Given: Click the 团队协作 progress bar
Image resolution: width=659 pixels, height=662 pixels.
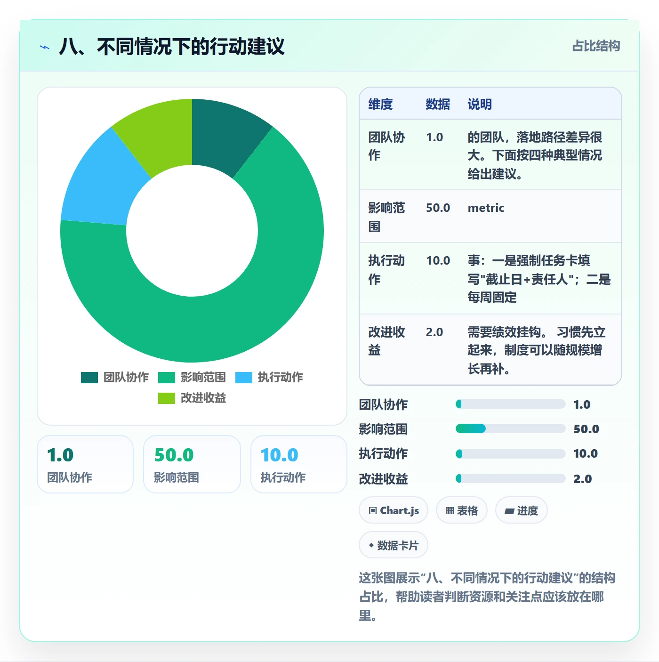Looking at the screenshot, I should pyautogui.click(x=510, y=404).
